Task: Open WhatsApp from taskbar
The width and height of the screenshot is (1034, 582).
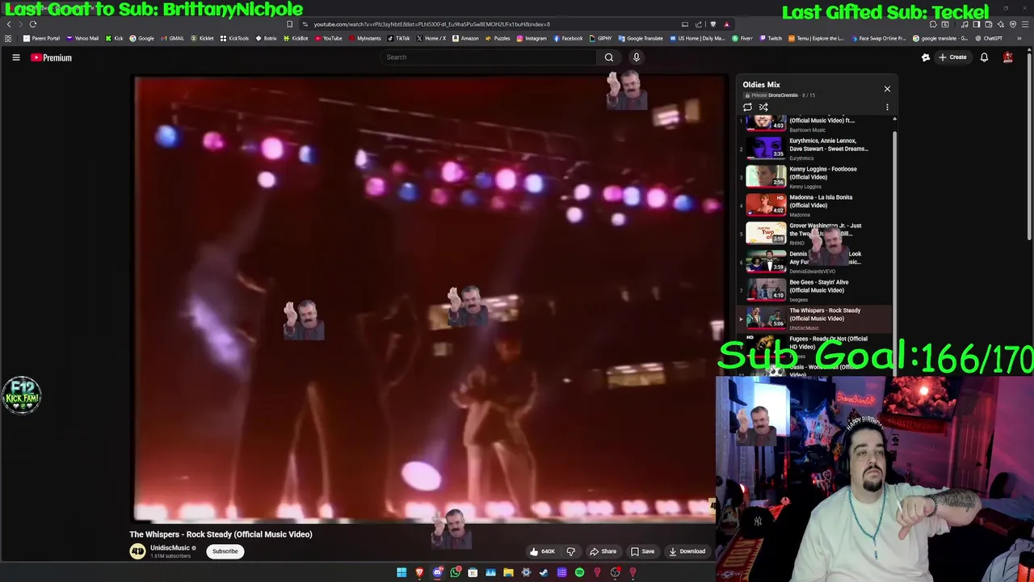Action: pos(455,572)
